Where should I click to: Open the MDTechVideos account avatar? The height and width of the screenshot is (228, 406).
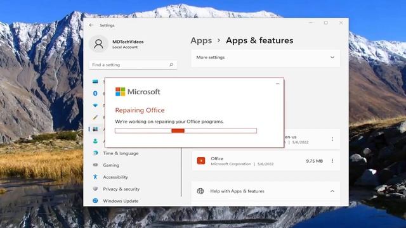(x=98, y=44)
